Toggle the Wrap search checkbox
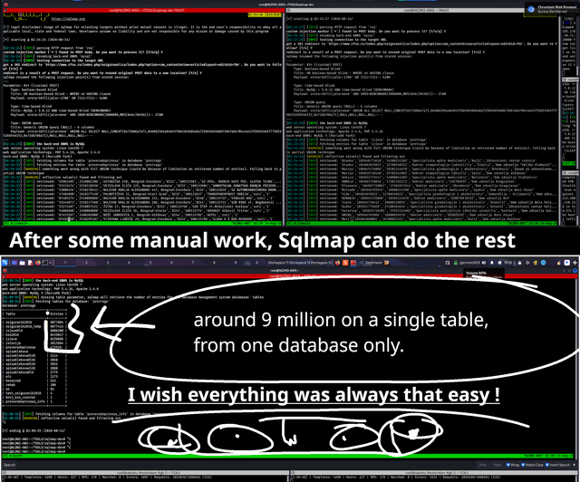The image size is (580, 482). coord(507,465)
